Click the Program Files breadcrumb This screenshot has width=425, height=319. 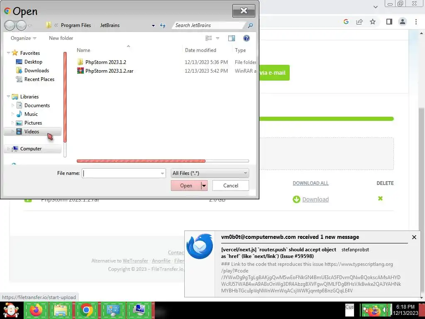point(76,25)
